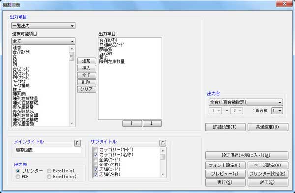
Task: Open プリンター設定(P)
Action: pos(268,174)
